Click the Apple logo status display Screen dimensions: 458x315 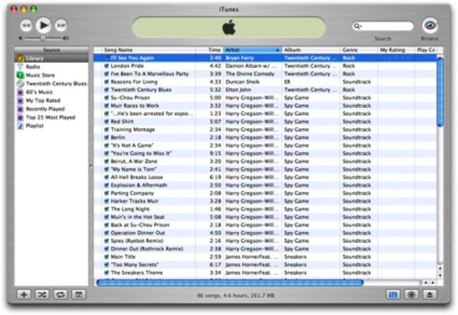(x=229, y=27)
